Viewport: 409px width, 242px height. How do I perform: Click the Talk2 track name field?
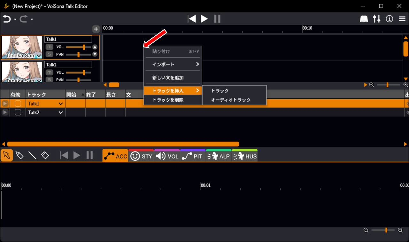[68, 65]
